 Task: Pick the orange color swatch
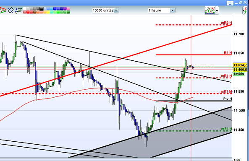[38, 12]
